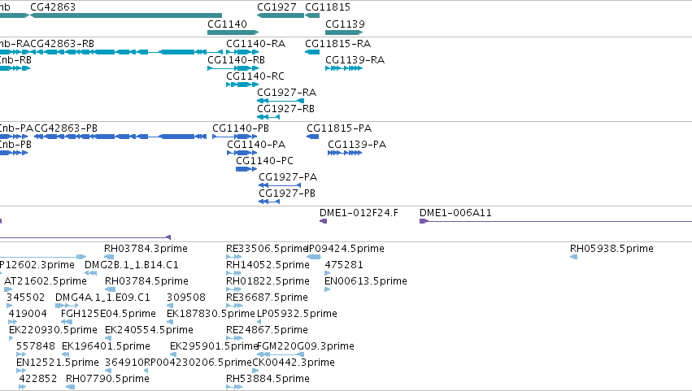Screen dimensions: 692x391
Task: Click the DMG2B.1_1.B14.C1 label
Action: (132, 265)
